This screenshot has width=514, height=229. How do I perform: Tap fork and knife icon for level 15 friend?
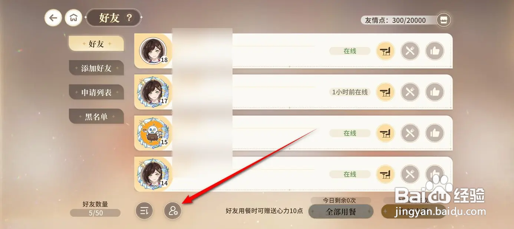[x=410, y=133]
